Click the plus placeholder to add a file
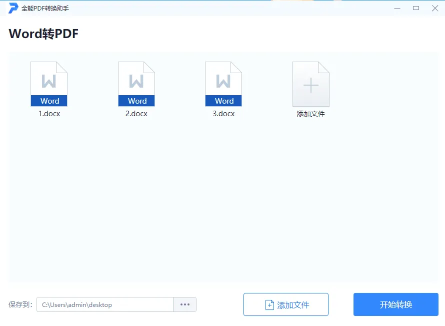Image resolution: width=445 pixels, height=326 pixels. pyautogui.click(x=311, y=84)
